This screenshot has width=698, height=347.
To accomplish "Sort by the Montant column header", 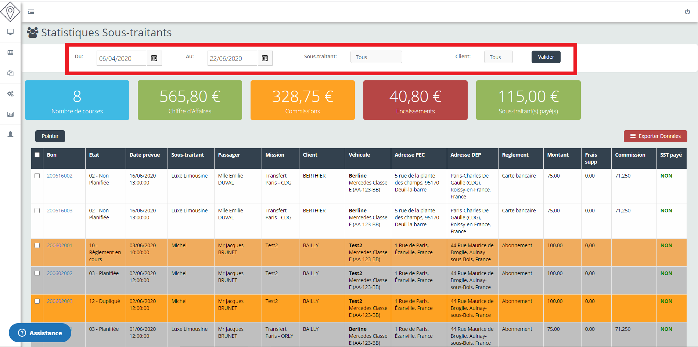I will point(558,155).
